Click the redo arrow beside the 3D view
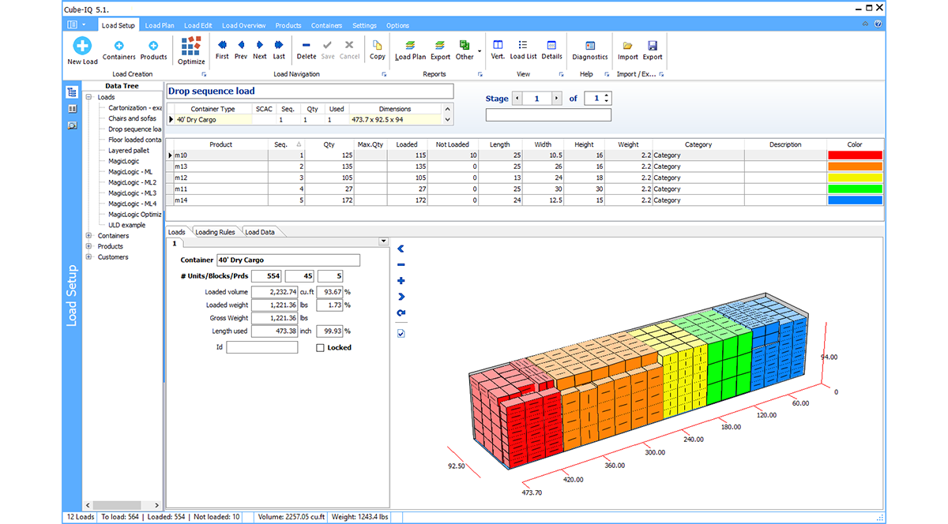The height and width of the screenshot is (524, 948). 401,313
